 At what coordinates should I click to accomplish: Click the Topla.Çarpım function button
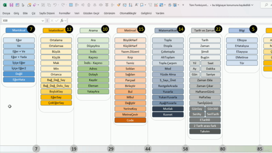point(168,63)
